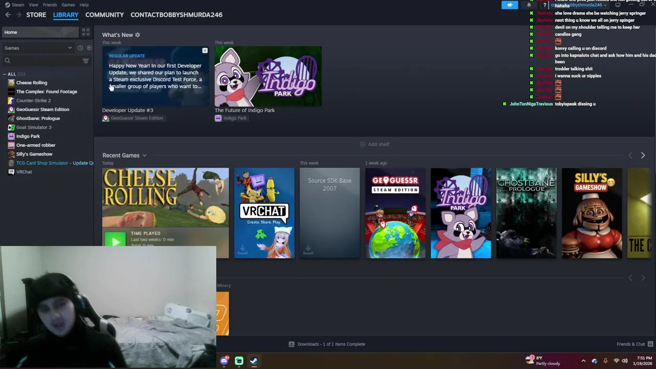Viewport: 656px width, 369px height.
Task: Open Cheese Rolling game cover
Action: (166, 197)
